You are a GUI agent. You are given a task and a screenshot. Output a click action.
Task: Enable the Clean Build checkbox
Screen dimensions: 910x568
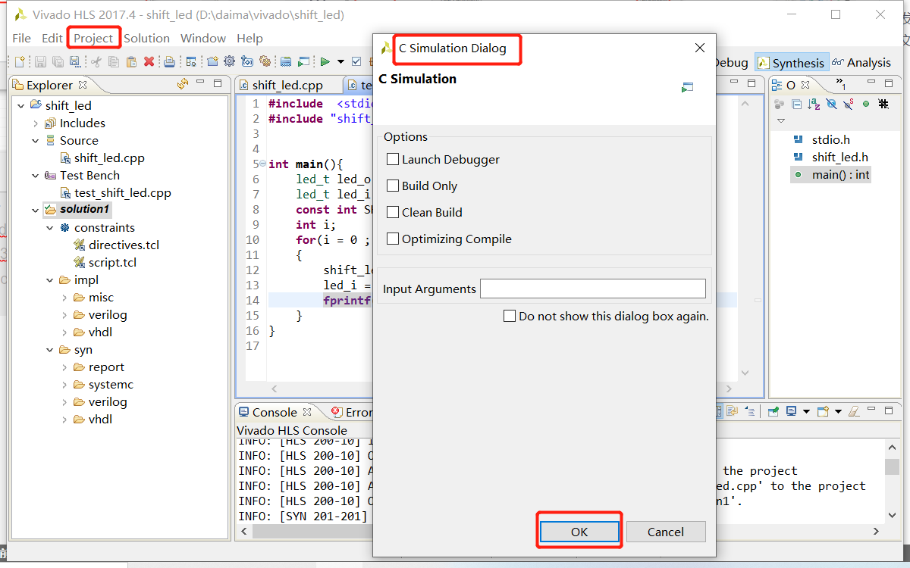393,212
